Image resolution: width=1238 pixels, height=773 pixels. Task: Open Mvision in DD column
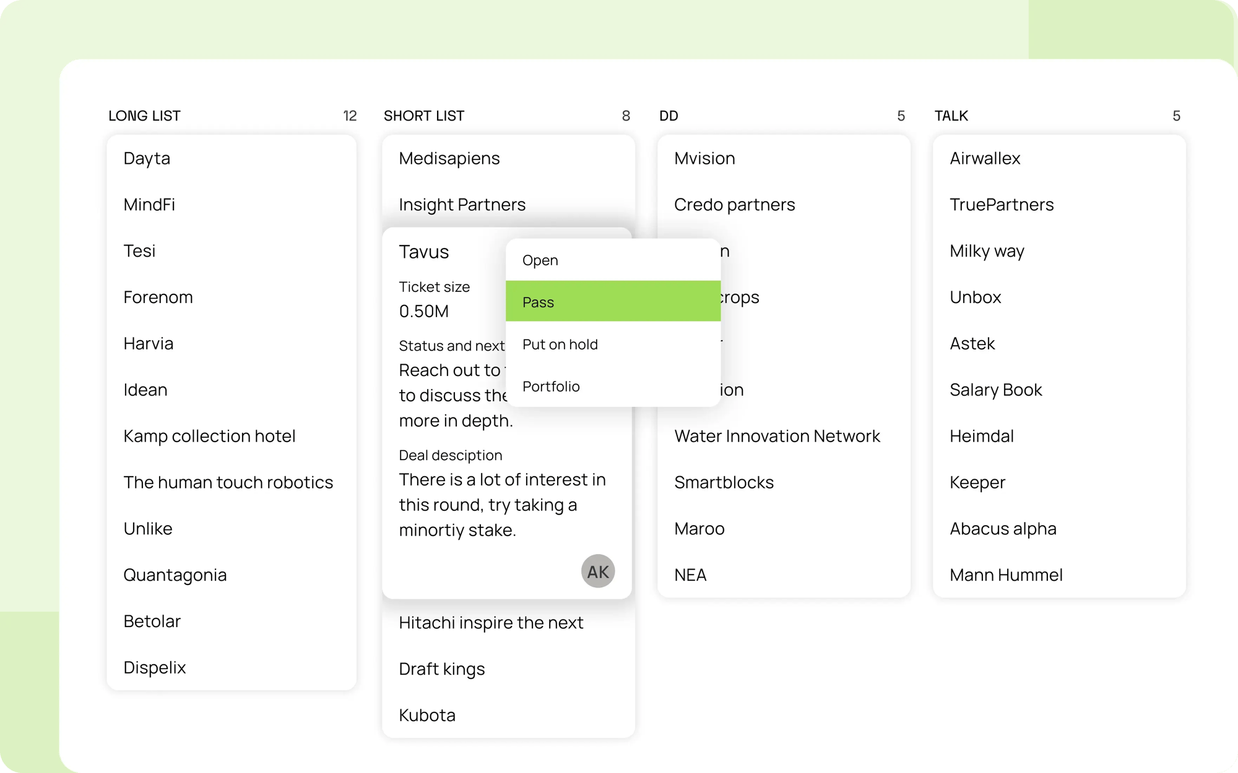pyautogui.click(x=704, y=158)
